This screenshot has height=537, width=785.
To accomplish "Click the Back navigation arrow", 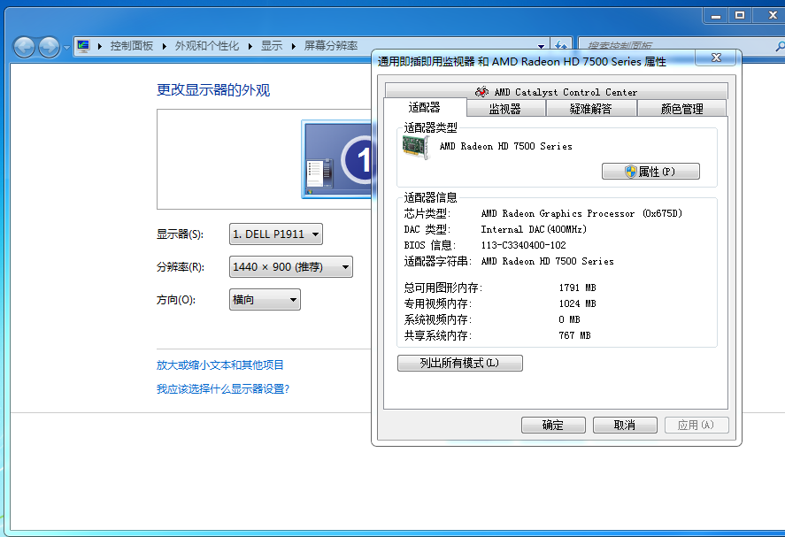I will point(24,47).
